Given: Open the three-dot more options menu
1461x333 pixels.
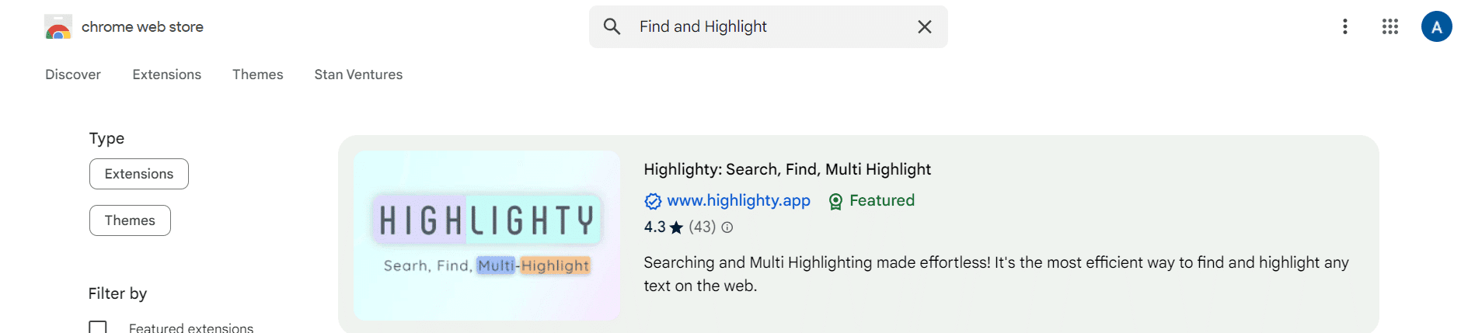Looking at the screenshot, I should (x=1345, y=27).
